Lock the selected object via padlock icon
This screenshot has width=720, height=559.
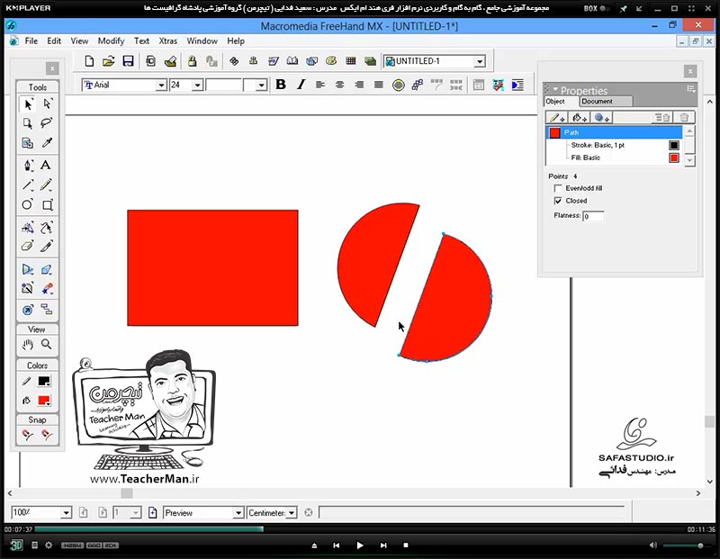coord(192,61)
